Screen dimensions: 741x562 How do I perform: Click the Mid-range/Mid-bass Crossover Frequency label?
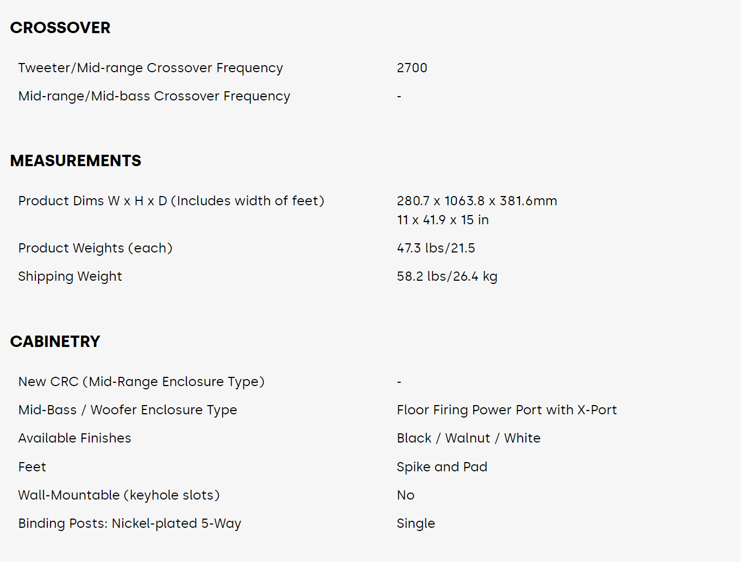click(x=154, y=96)
